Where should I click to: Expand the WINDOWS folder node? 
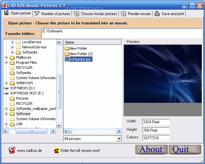pyautogui.click(x=6, y=83)
